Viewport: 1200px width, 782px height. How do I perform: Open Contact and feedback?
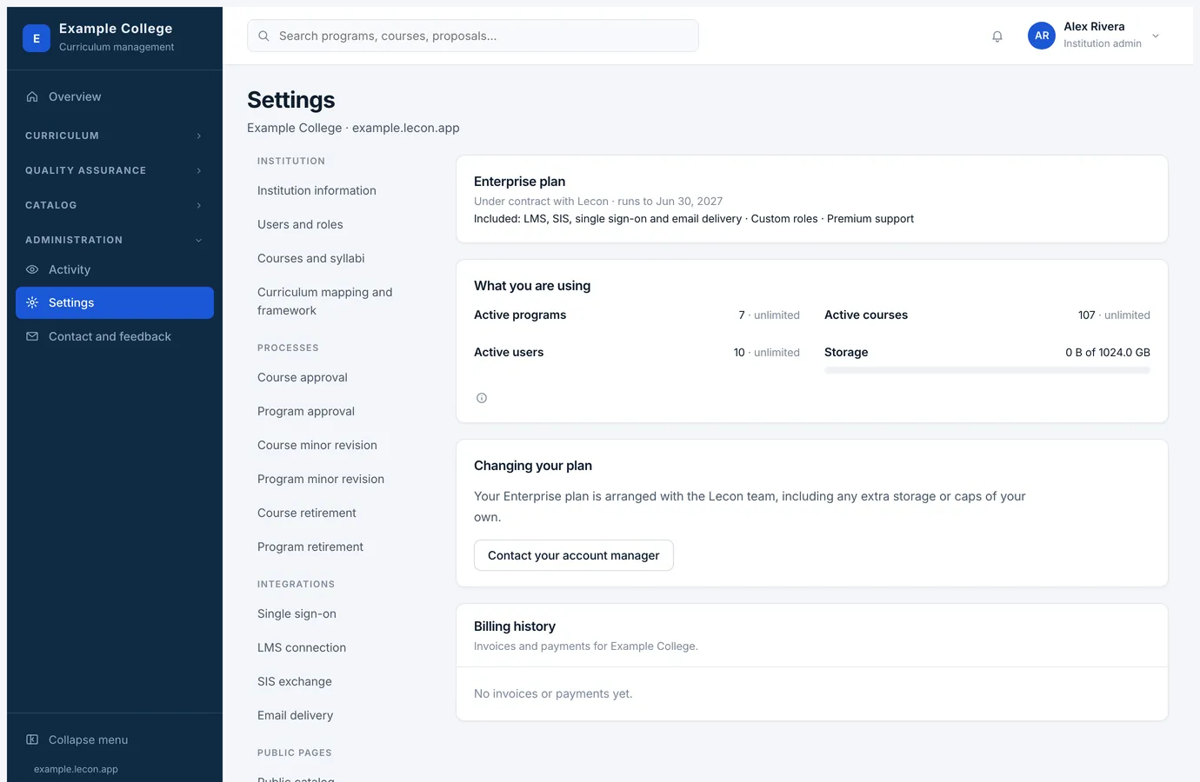point(115,336)
